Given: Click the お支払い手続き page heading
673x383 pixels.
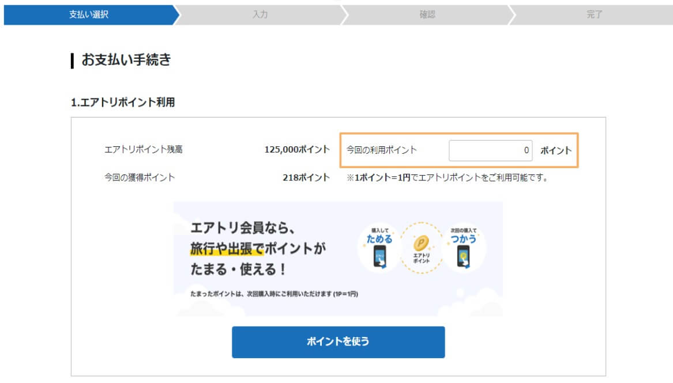Looking at the screenshot, I should pos(126,60).
